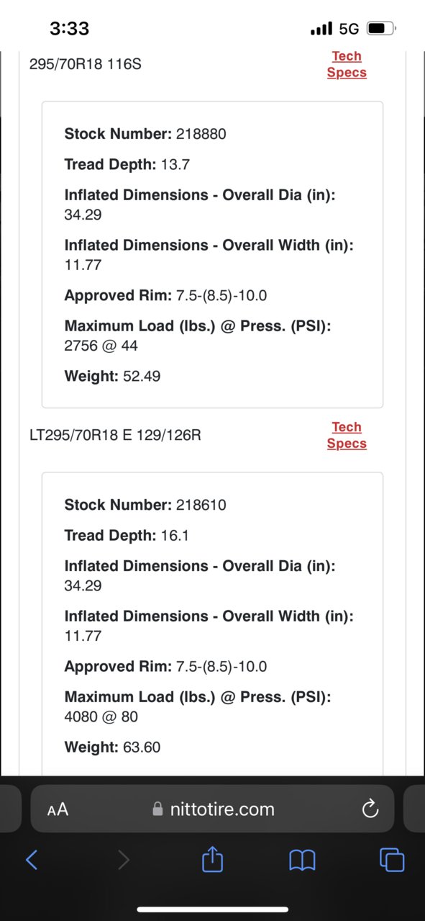Open the share sheet icon
The image size is (425, 921).
213,858
